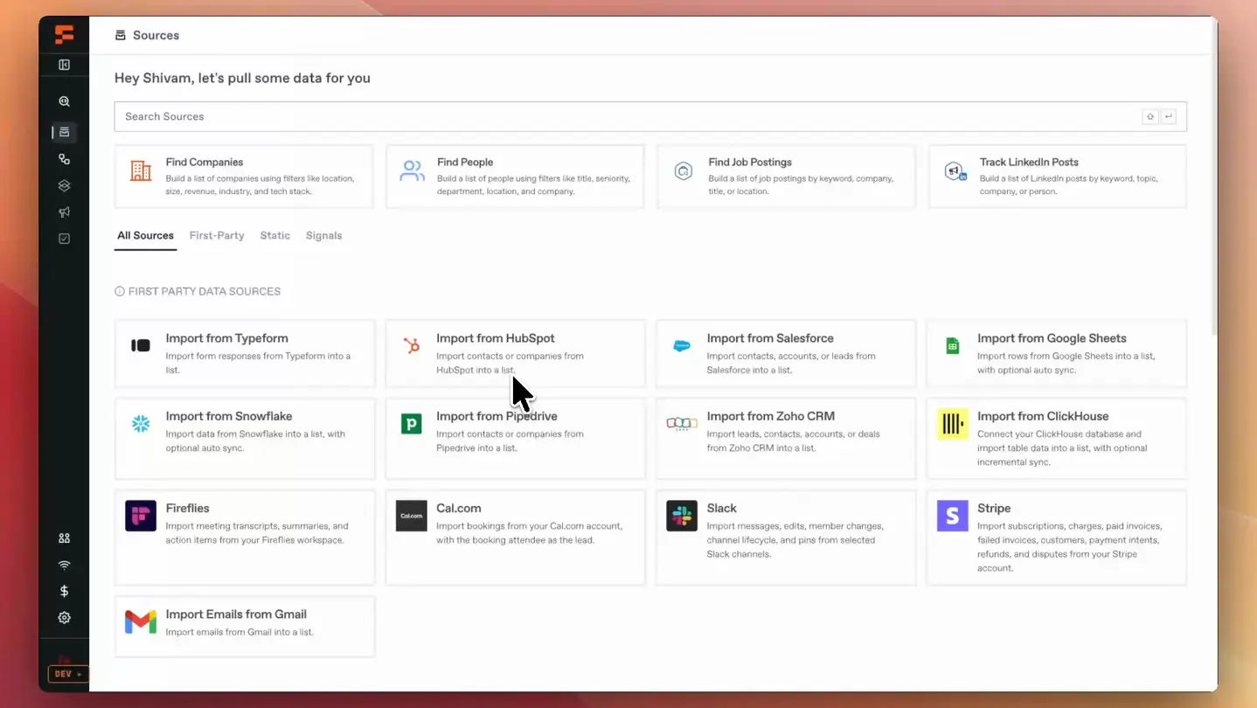Open the stacked layers icon in sidebar
Screen dimensions: 1257x708
click(x=64, y=185)
